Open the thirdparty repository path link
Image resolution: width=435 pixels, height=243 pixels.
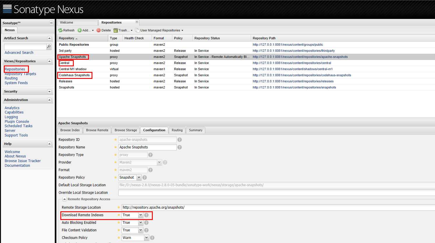pyautogui.click(x=294, y=51)
